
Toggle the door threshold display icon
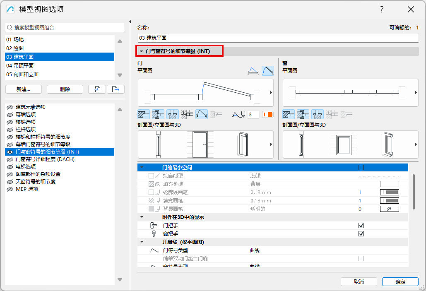point(173,114)
